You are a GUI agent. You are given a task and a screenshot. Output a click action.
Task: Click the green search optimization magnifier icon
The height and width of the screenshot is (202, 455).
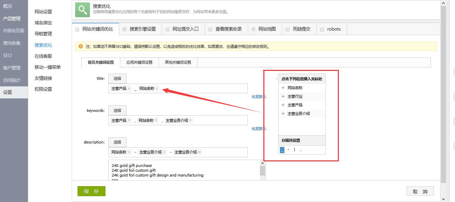[x=82, y=10]
